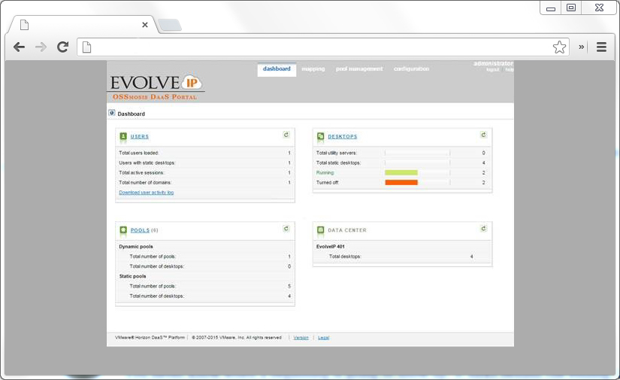Open the browser hamburger menu
The width and height of the screenshot is (620, 380).
click(x=601, y=47)
